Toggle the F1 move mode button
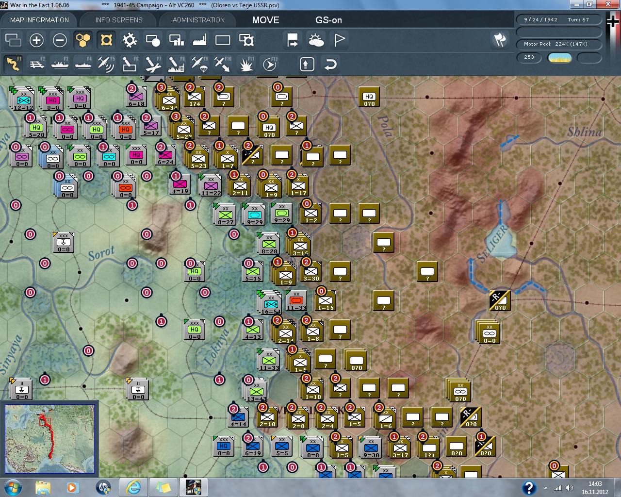 (x=14, y=64)
